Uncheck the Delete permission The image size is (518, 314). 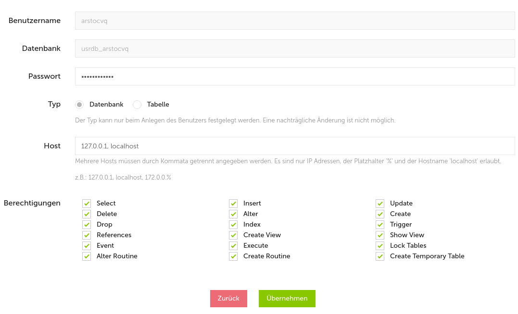(87, 214)
